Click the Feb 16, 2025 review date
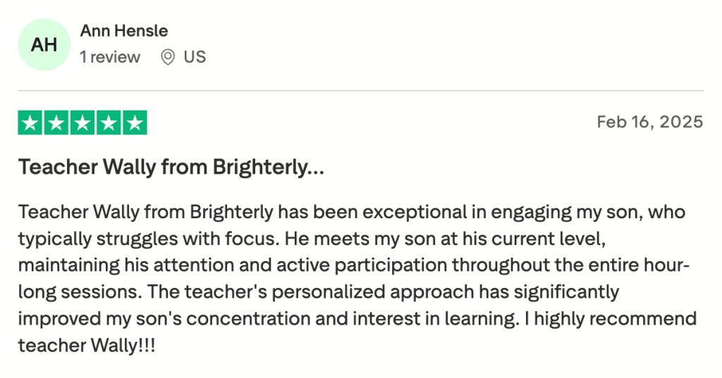The image size is (722, 378). point(649,122)
